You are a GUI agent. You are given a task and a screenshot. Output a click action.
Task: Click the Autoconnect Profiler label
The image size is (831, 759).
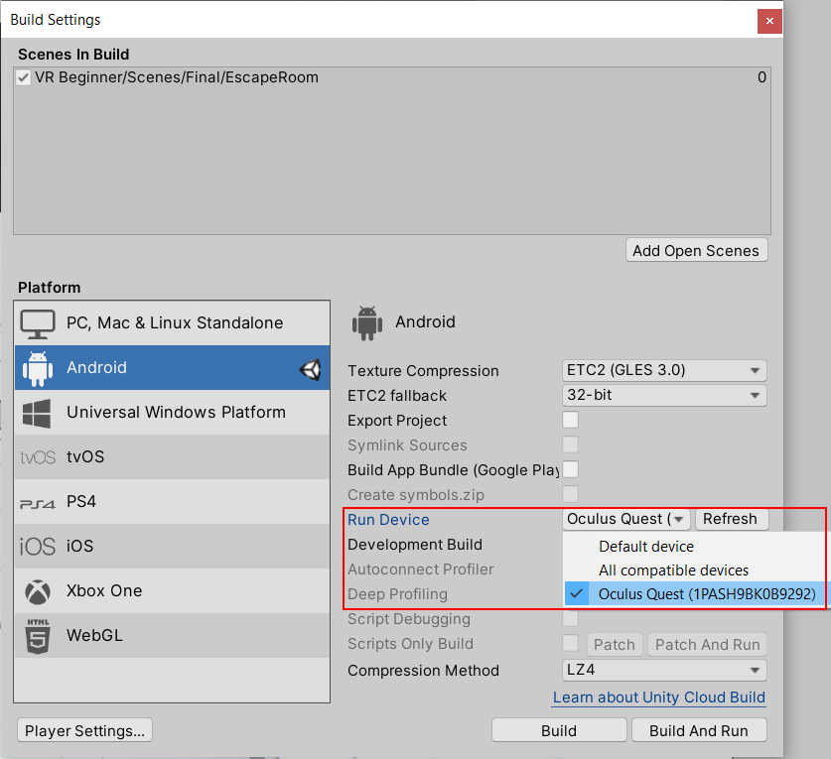point(420,569)
